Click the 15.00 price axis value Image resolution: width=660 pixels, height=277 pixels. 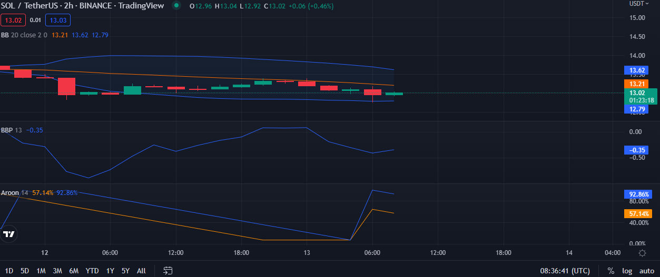point(637,18)
